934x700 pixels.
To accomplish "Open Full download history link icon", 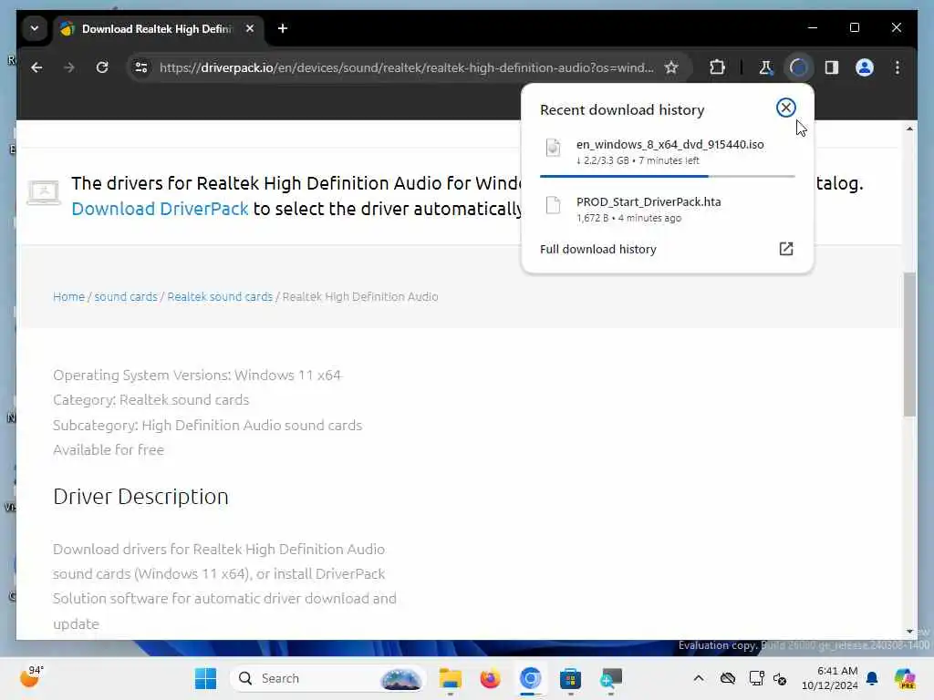I will [x=785, y=249].
